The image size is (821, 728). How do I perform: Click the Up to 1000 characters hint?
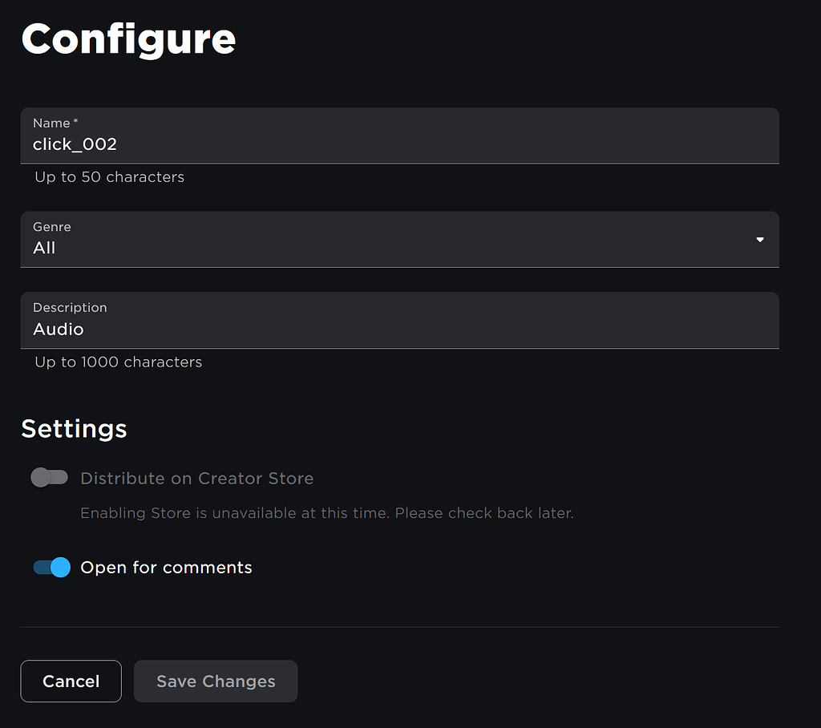(117, 362)
